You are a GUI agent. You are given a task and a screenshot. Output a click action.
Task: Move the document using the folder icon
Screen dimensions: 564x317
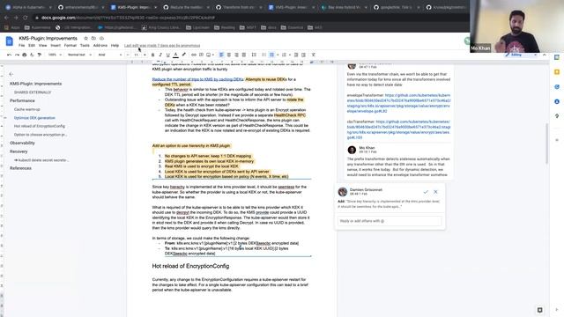pos(93,38)
